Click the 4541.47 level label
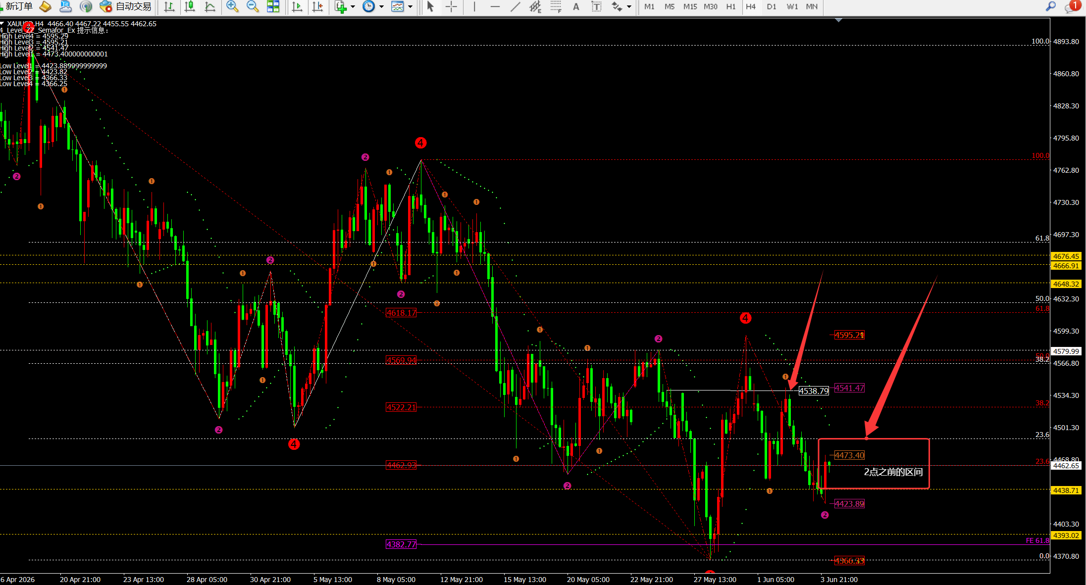 (849, 388)
